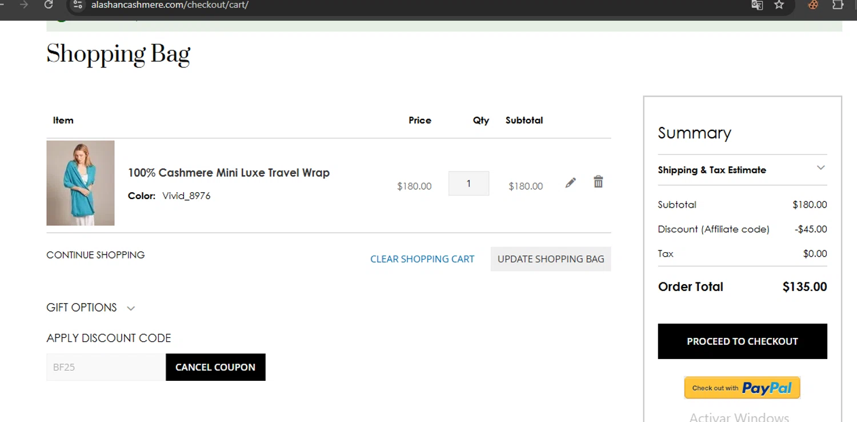
Task: Clear the shopping cart
Action: [x=422, y=259]
